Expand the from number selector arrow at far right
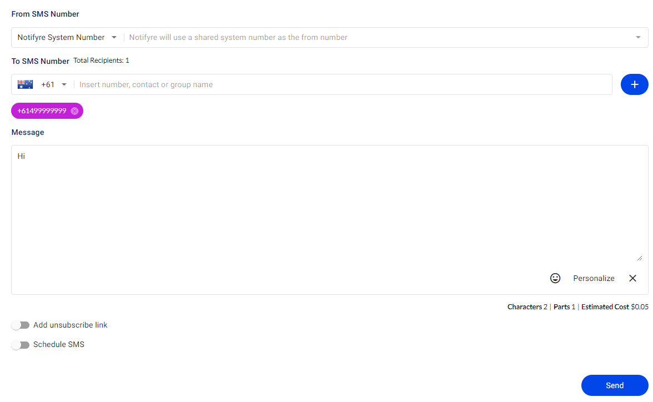This screenshot has height=402, width=653. (x=638, y=38)
